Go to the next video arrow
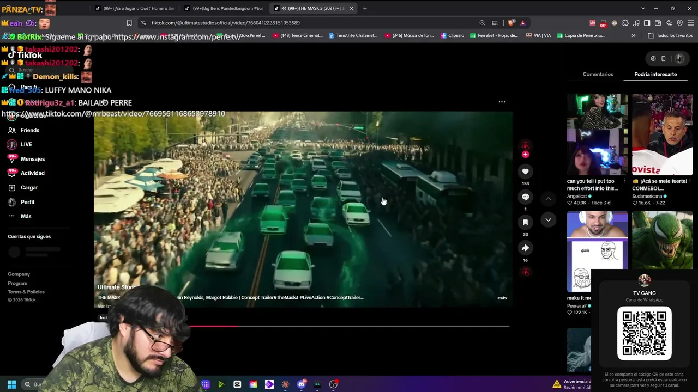The image size is (698, 392). (x=548, y=219)
